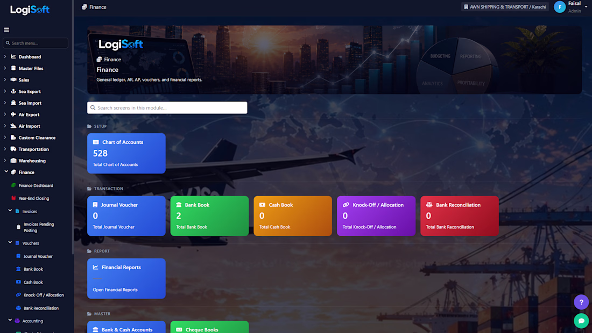
Task: Click the Sea Export anchor icon
Action: point(13,91)
